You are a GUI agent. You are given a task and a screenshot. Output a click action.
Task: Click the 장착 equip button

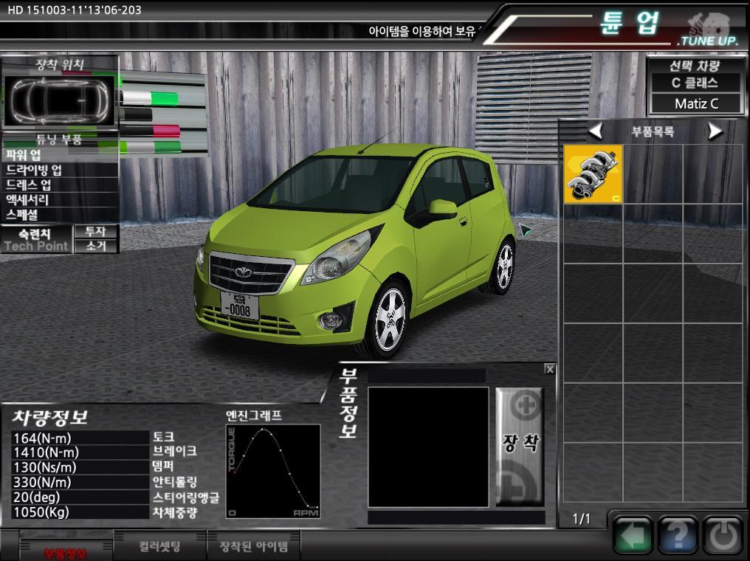tap(520, 447)
